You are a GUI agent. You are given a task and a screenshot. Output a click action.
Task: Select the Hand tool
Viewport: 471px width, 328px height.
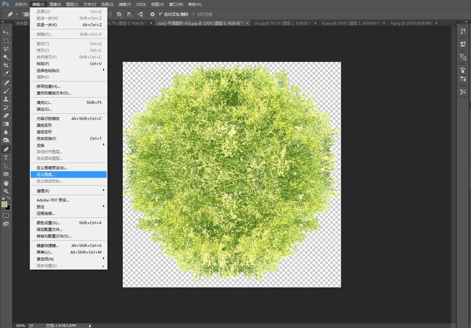tap(6, 183)
